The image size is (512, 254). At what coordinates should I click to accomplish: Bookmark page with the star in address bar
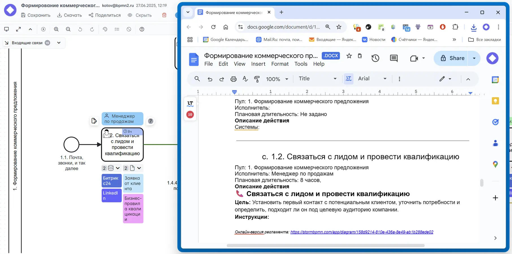(339, 27)
